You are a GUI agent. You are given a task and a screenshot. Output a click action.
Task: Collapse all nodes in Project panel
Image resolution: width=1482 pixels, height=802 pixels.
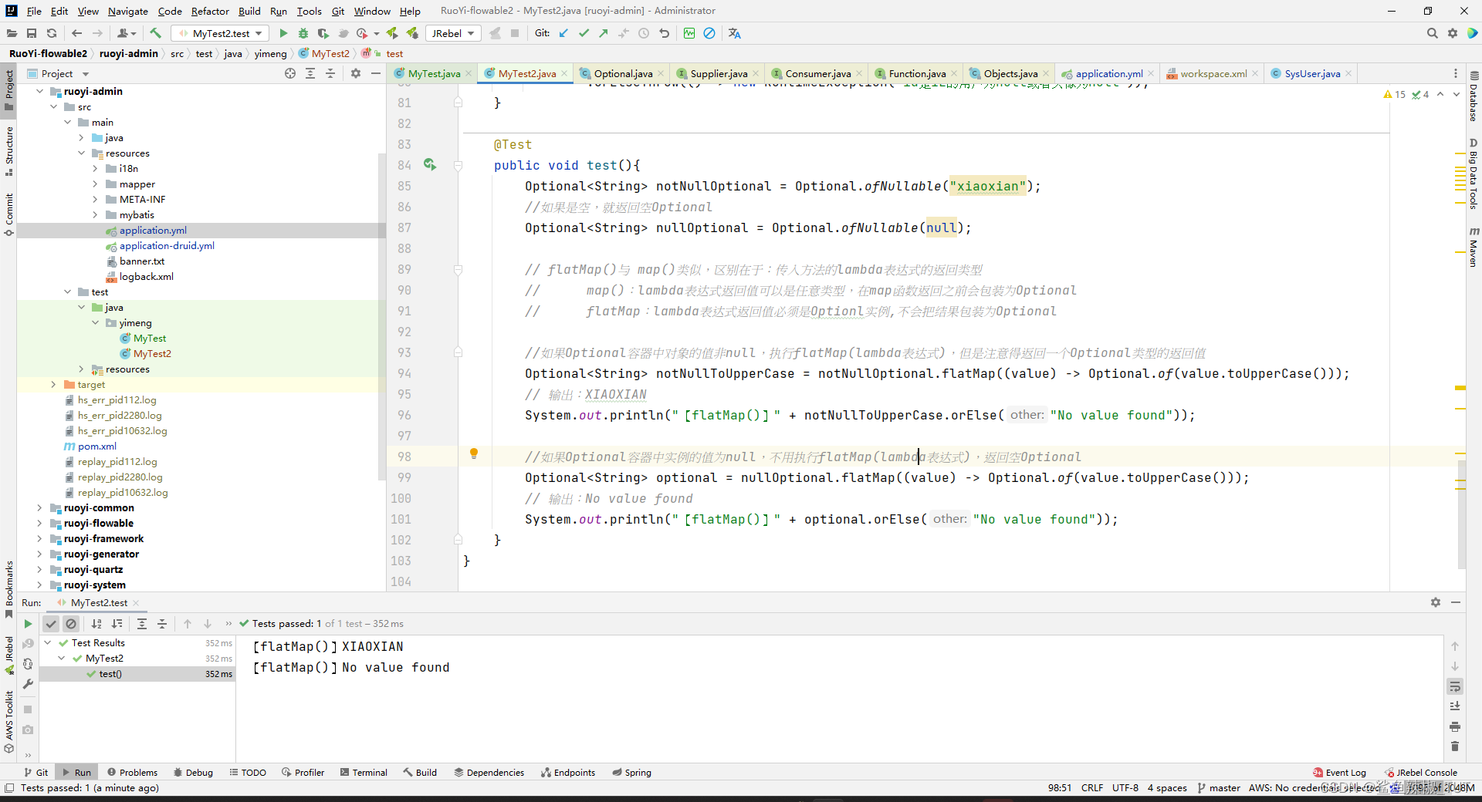pos(330,73)
